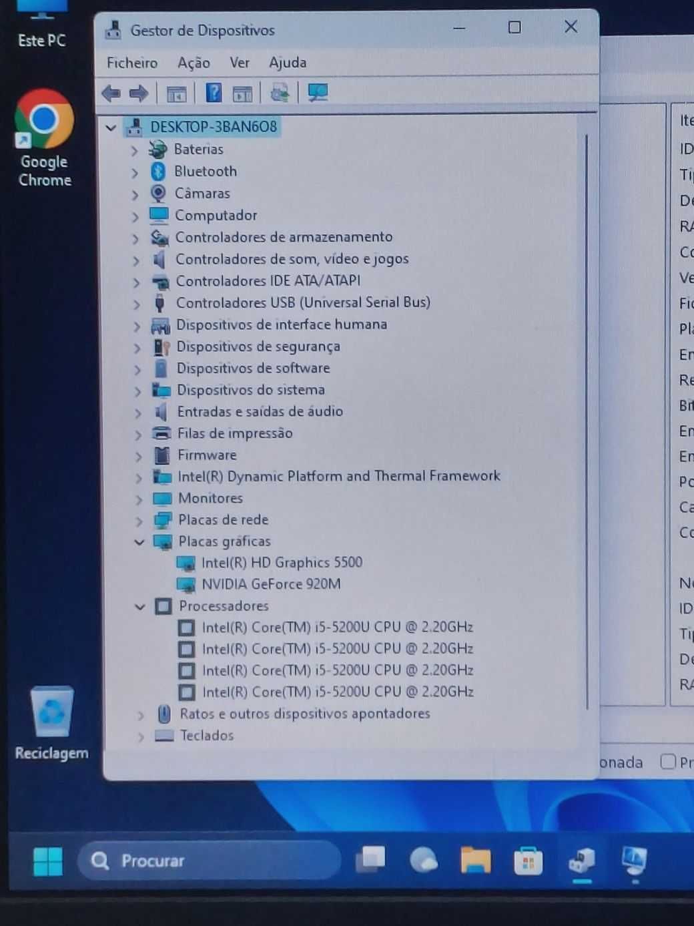
Task: Click the Back arrow toolbar icon
Action: [111, 93]
